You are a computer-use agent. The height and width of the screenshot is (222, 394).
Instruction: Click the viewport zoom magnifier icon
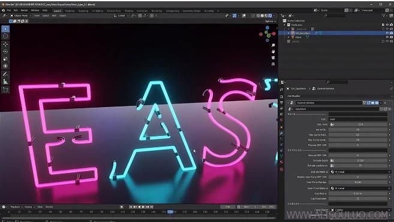click(273, 45)
